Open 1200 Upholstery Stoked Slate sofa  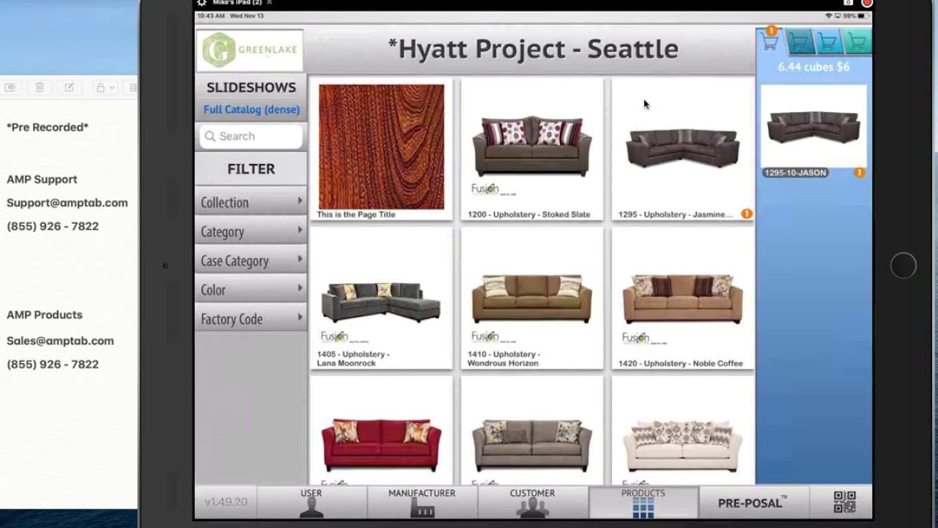click(x=532, y=150)
